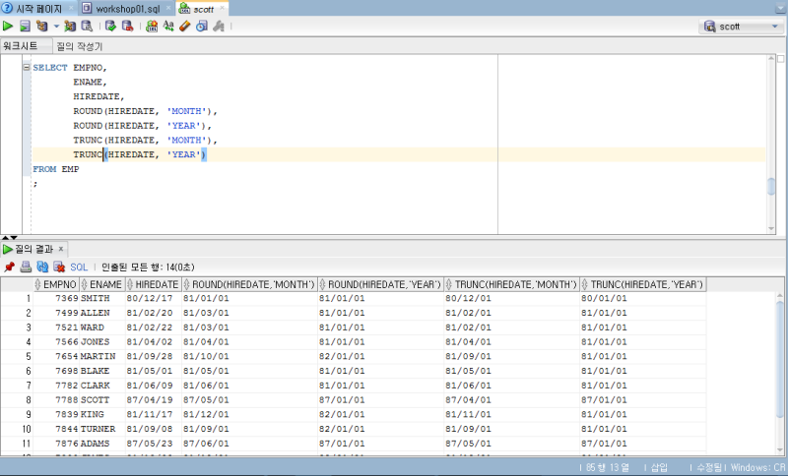788x476 pixels.
Task: Click the grayed-out tool icon next to SQL History
Action: coord(219,27)
